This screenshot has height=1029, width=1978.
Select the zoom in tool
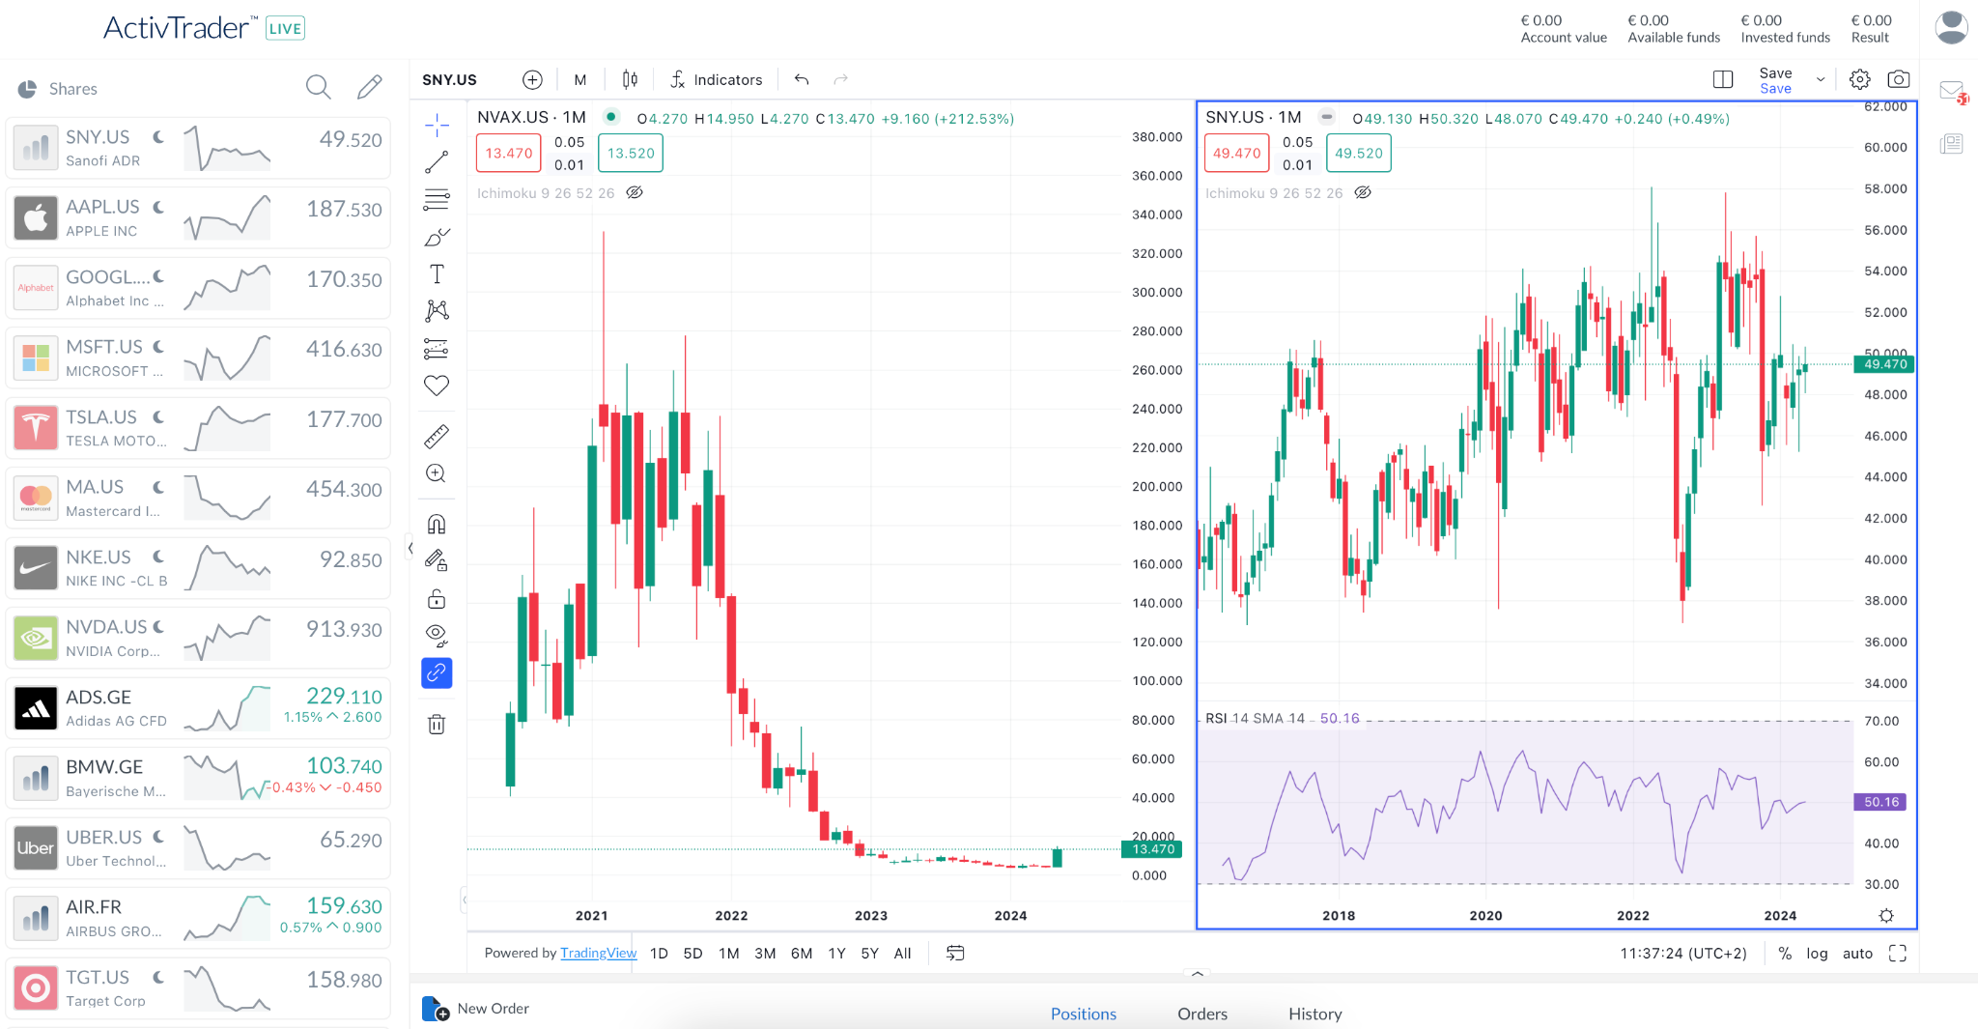tap(437, 473)
